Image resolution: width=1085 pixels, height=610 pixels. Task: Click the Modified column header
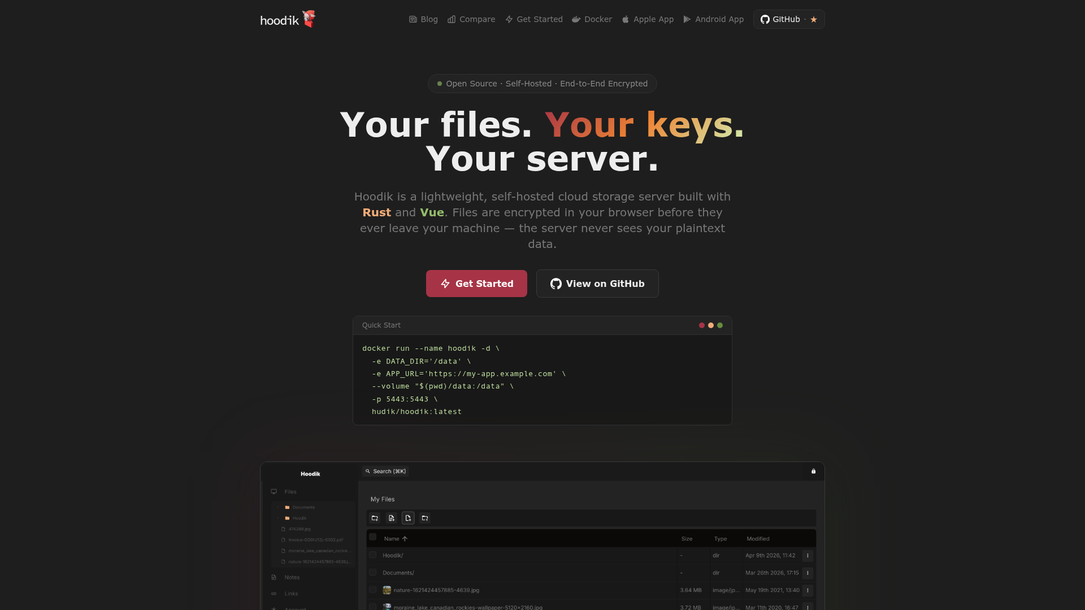pyautogui.click(x=758, y=539)
